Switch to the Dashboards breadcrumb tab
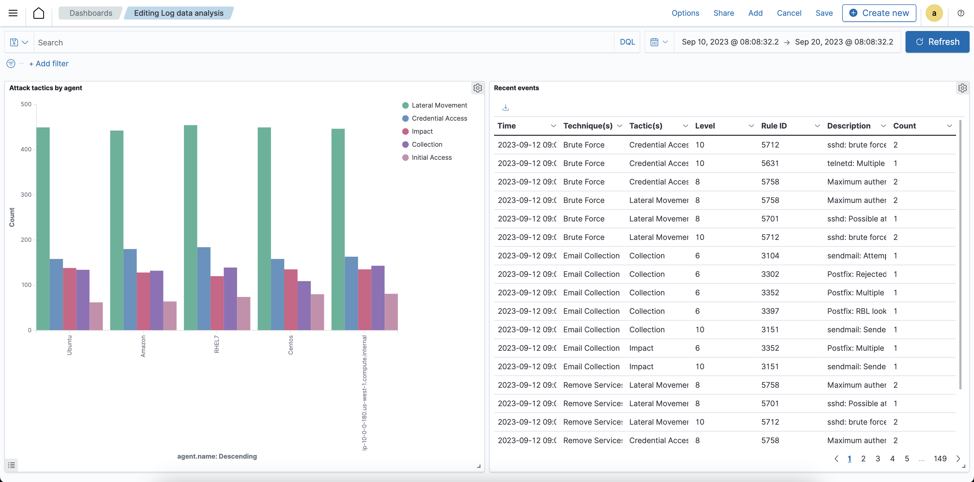Image resolution: width=974 pixels, height=482 pixels. coord(90,12)
